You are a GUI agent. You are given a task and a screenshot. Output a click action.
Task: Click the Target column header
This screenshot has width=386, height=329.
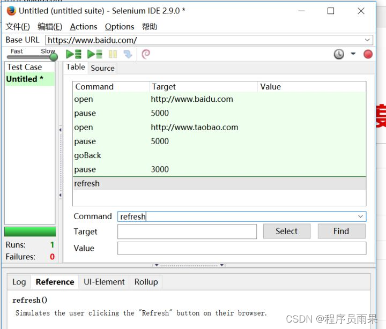203,87
